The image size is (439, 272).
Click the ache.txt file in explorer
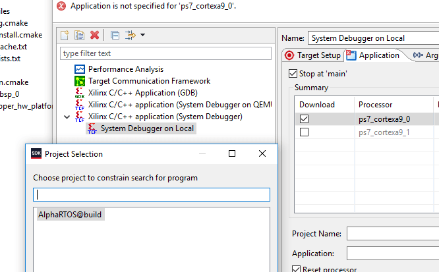(x=13, y=47)
